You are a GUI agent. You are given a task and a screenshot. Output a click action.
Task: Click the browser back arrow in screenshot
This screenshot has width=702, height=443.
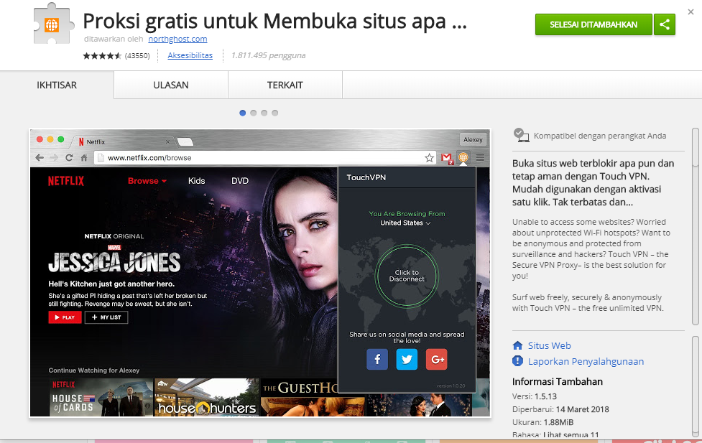[x=40, y=157]
